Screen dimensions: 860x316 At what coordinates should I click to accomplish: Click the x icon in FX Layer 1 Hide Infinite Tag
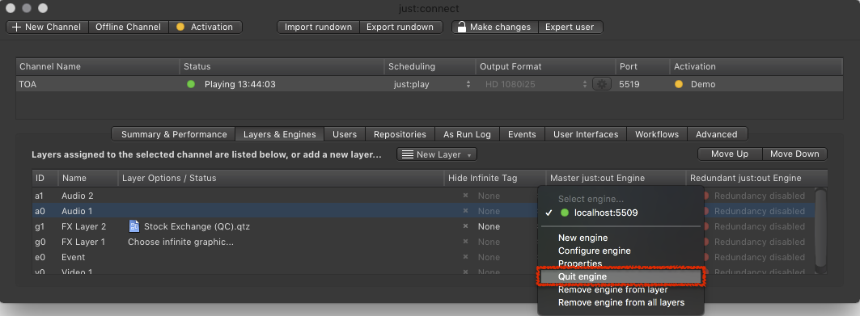point(466,242)
